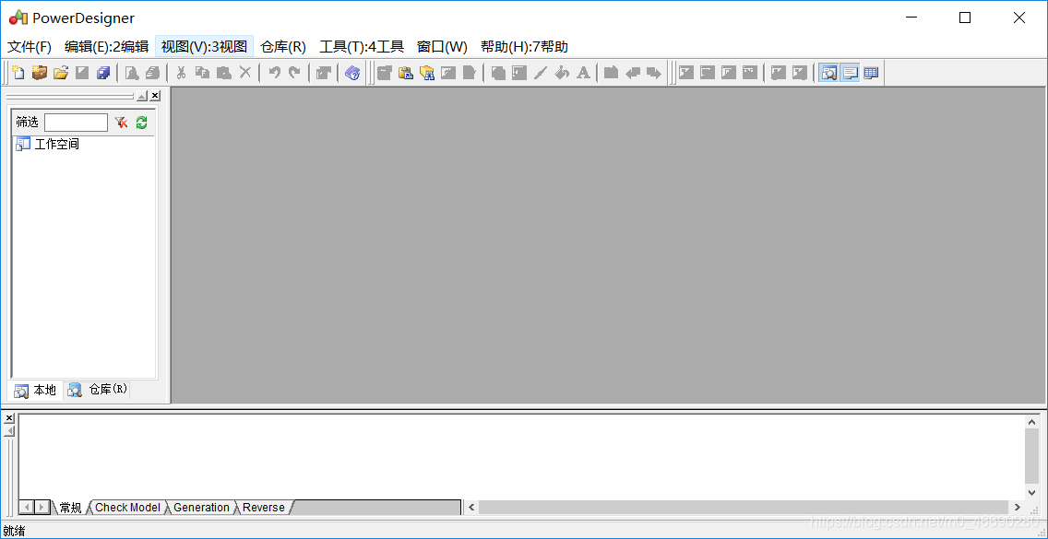Click the Find Objects binoculars icon
Screen dimensions: 1048x539
427,73
